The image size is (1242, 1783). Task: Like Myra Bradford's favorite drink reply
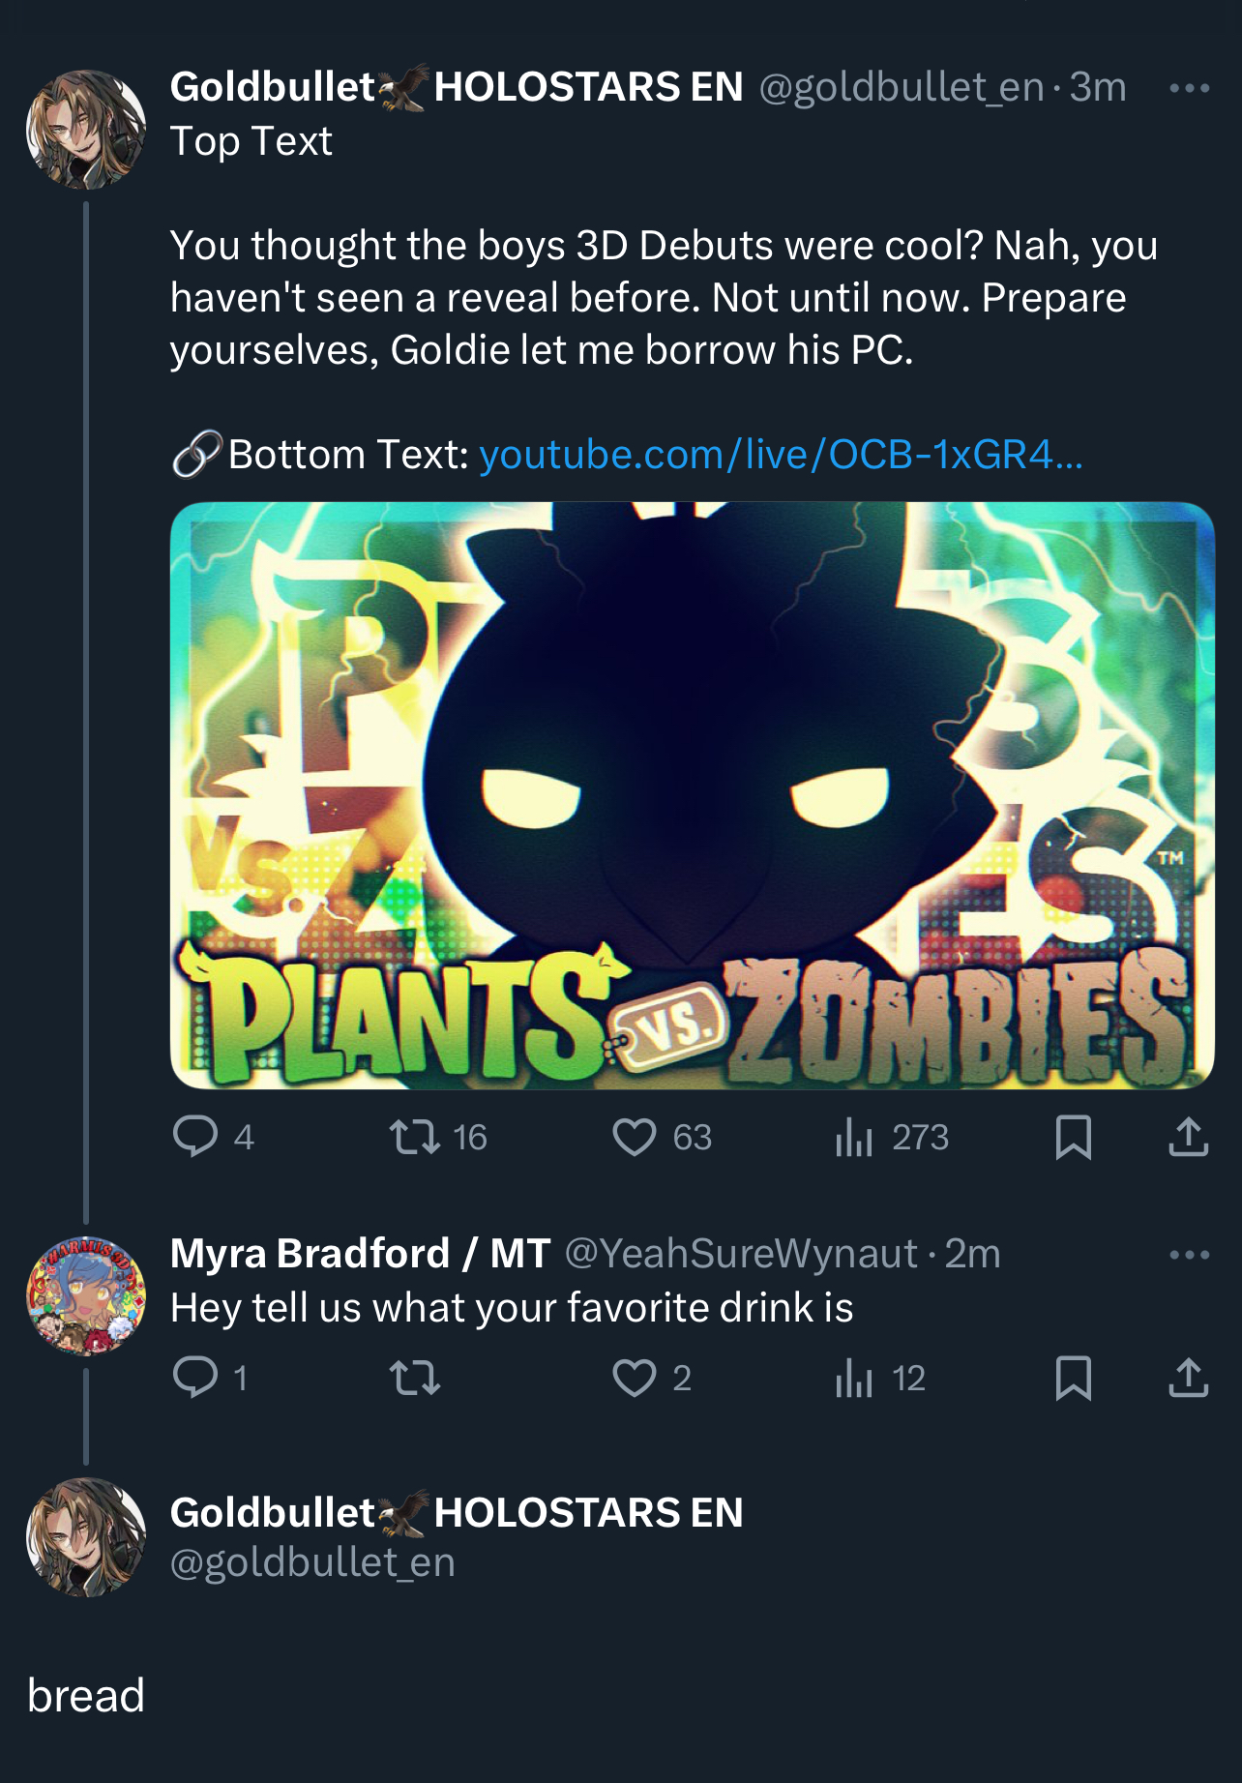coord(635,1378)
